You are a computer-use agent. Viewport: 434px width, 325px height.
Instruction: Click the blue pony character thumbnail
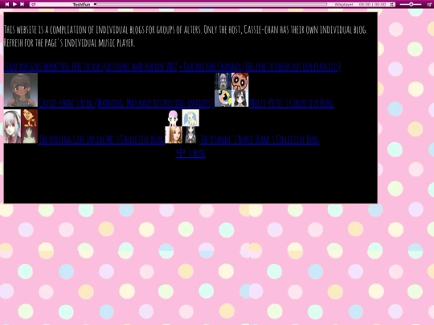coord(190,118)
